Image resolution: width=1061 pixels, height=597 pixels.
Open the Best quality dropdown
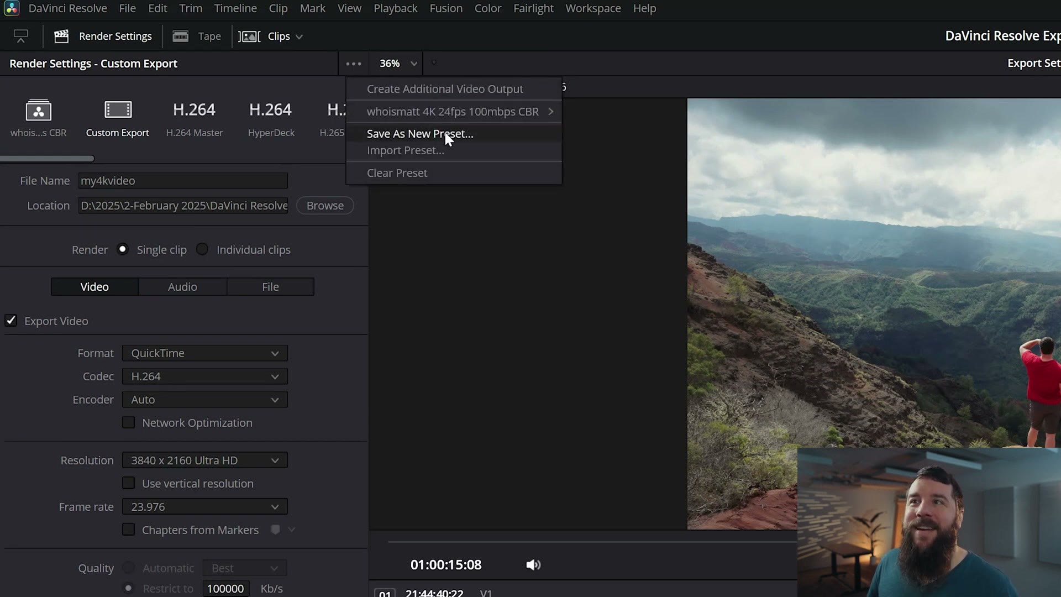[245, 568]
